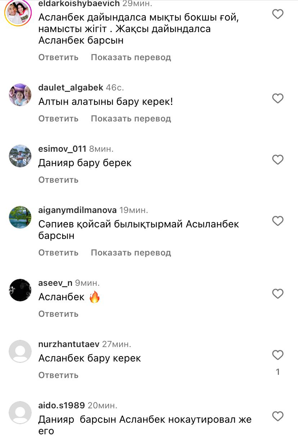The image size is (298, 444).
Task: Like nurzhantutaev's comment
Action: pyautogui.click(x=277, y=355)
